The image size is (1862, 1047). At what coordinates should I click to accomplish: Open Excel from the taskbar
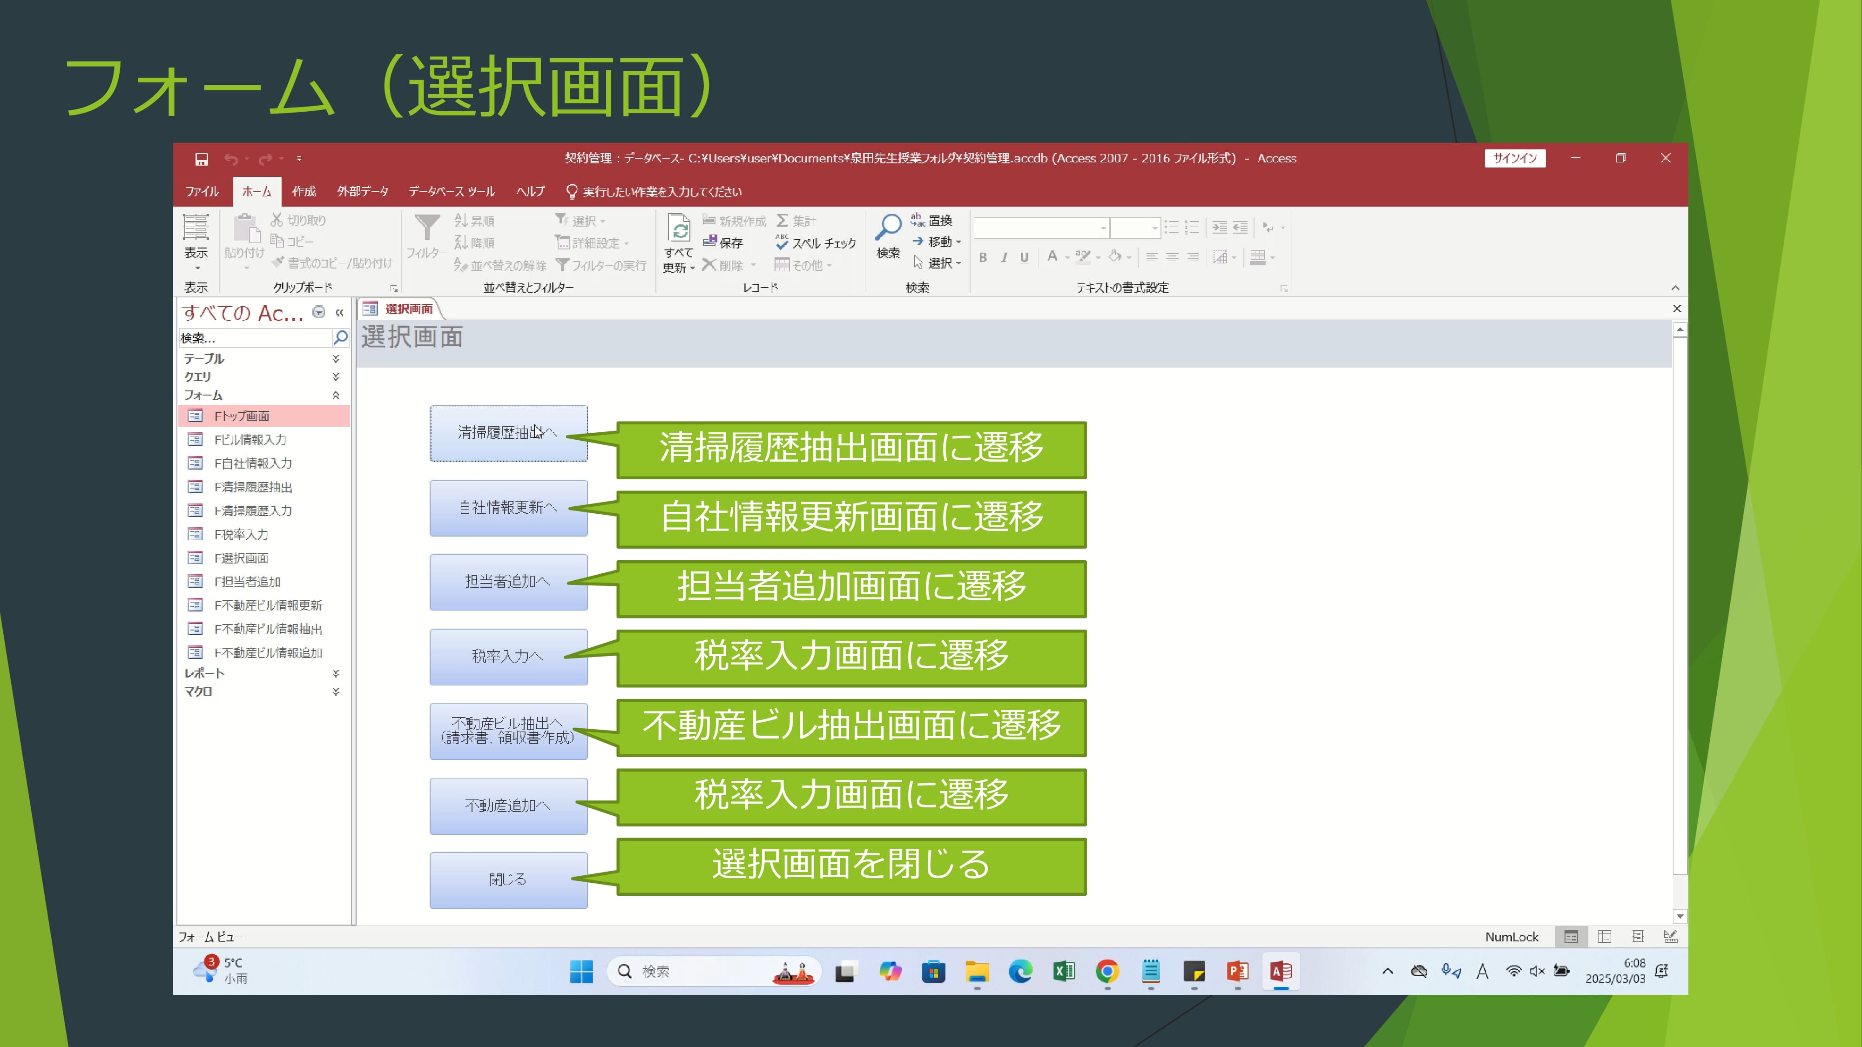[x=1064, y=971]
